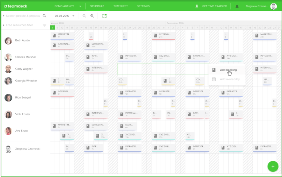Select Cody Wagner in people list
This screenshot has width=282, height=177.
pyautogui.click(x=24, y=69)
